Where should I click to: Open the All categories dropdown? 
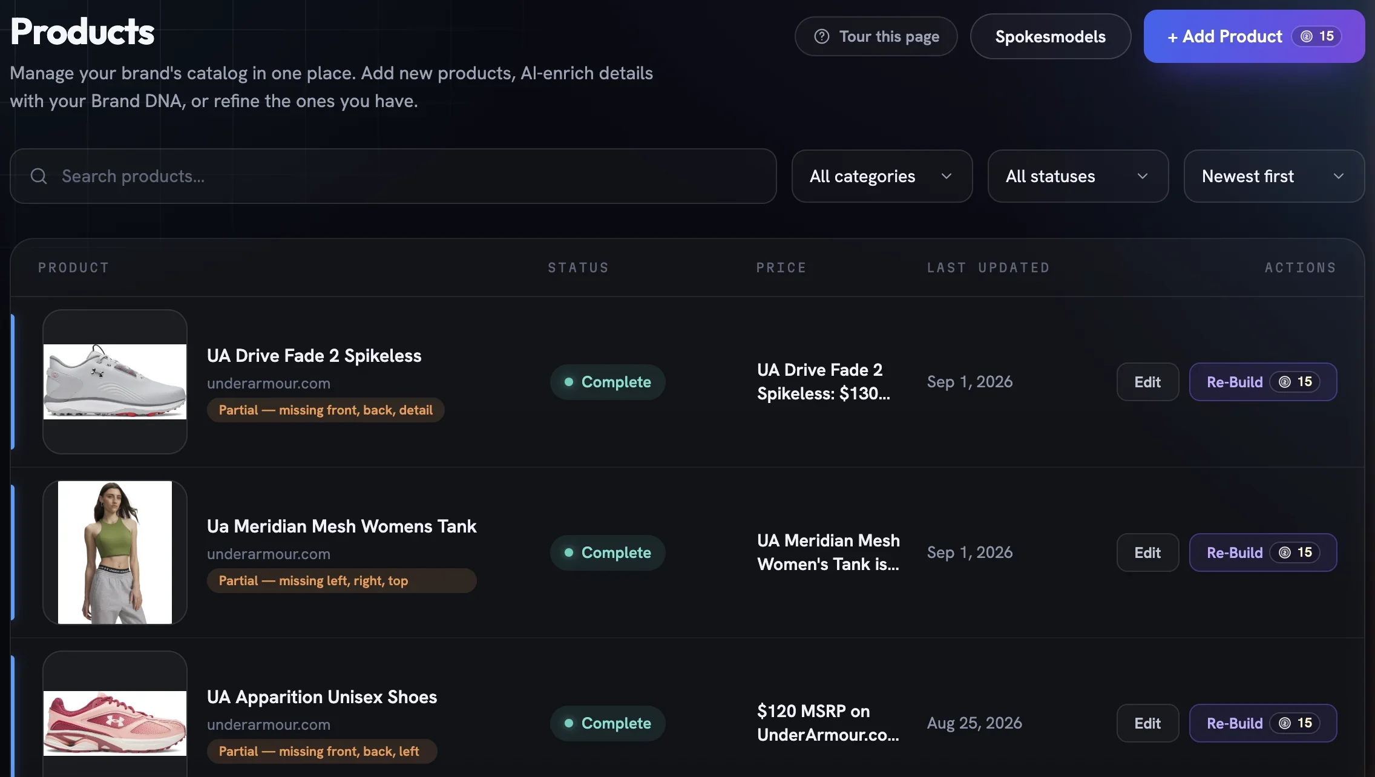pos(882,176)
